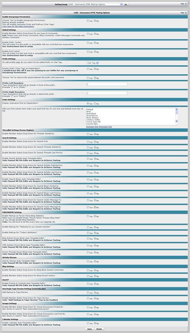The height and width of the screenshot is (333, 190).
Task: Click the Prefix Right Boundary input field
Action: [107, 93]
